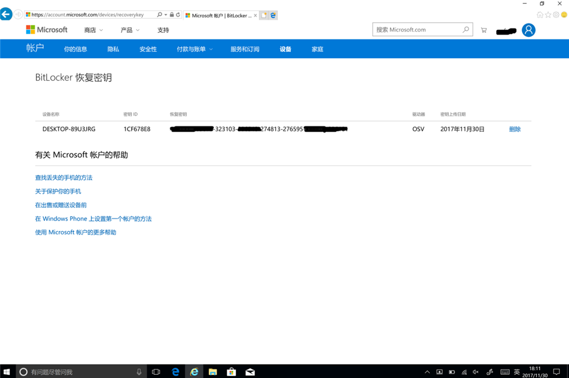The width and height of the screenshot is (569, 378).
Task: Click the search Microsoft.com input field
Action: pos(420,29)
